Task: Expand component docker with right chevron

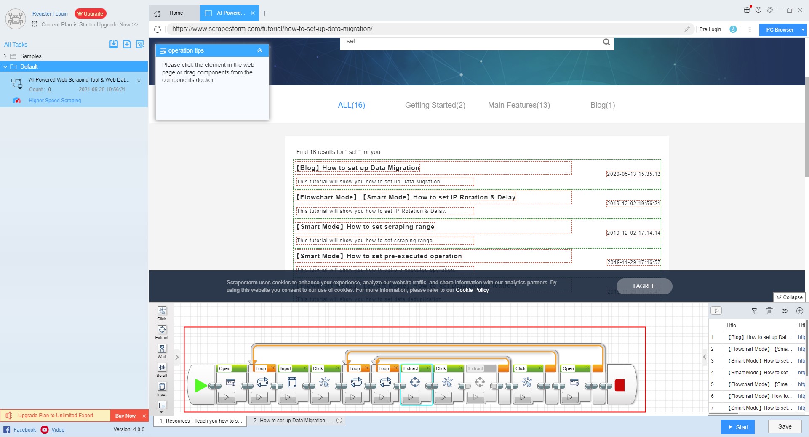Action: click(x=177, y=357)
